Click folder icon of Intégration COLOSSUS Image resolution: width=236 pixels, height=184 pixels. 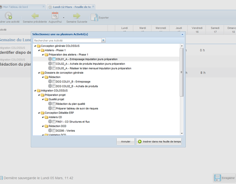(39, 90)
